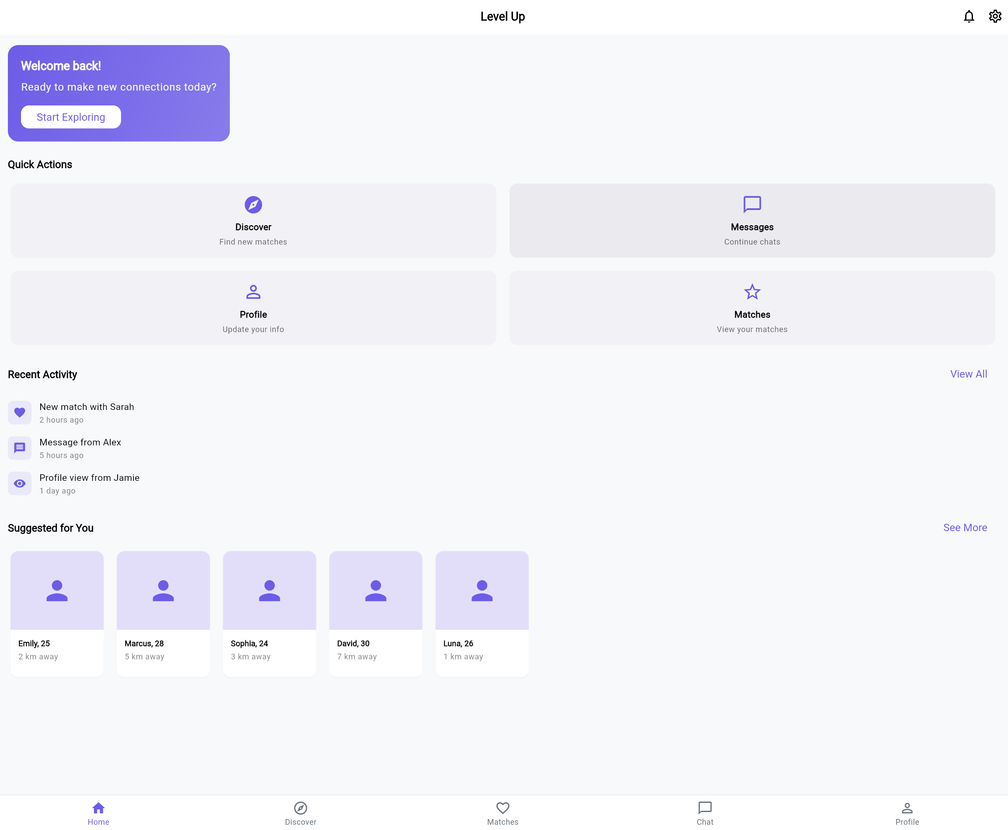This screenshot has height=830, width=1008.
Task: Click Luna's avatar placeholder
Action: [x=482, y=591]
